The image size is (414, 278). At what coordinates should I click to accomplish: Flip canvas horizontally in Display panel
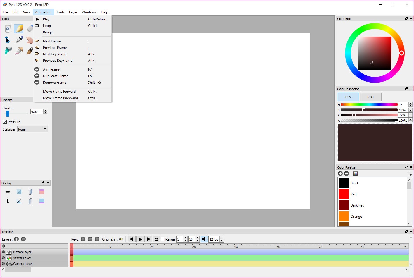point(8,192)
